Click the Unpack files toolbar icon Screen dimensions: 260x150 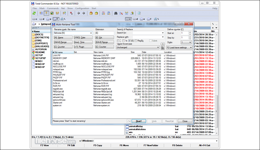pos(96,13)
